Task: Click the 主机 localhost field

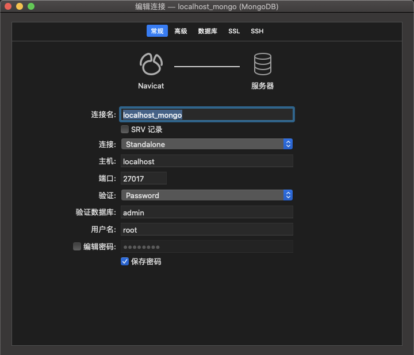Action: point(207,161)
